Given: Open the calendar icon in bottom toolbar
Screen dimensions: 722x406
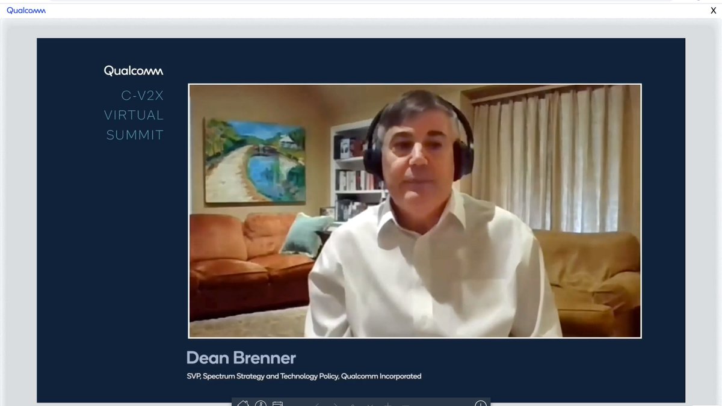Looking at the screenshot, I should [x=277, y=404].
